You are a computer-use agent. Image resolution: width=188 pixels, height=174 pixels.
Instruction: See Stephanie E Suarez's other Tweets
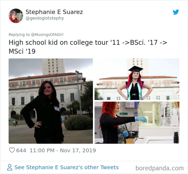click(x=67, y=167)
